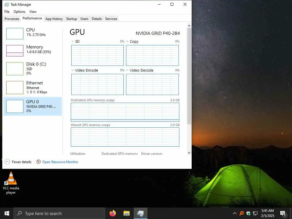Select the Ethernet thumbnail graph
292x219 pixels.
click(15, 87)
